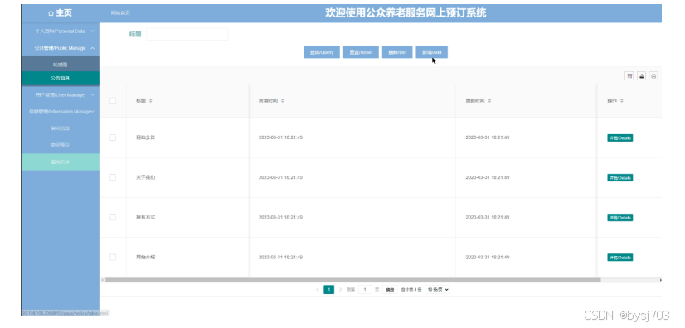Sort by the 标题 column sort arrows
This screenshot has width=685, height=328.
[151, 101]
